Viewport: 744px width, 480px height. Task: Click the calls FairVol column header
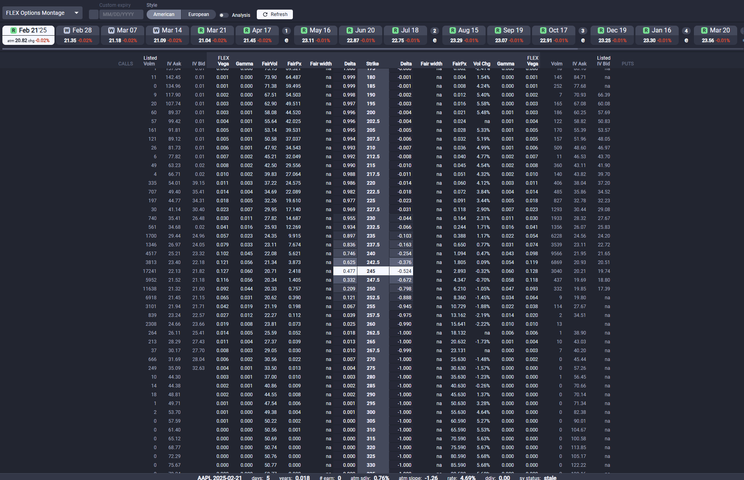click(x=269, y=64)
